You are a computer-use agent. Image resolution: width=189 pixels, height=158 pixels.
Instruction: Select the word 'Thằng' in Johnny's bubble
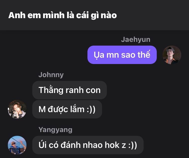(51, 90)
